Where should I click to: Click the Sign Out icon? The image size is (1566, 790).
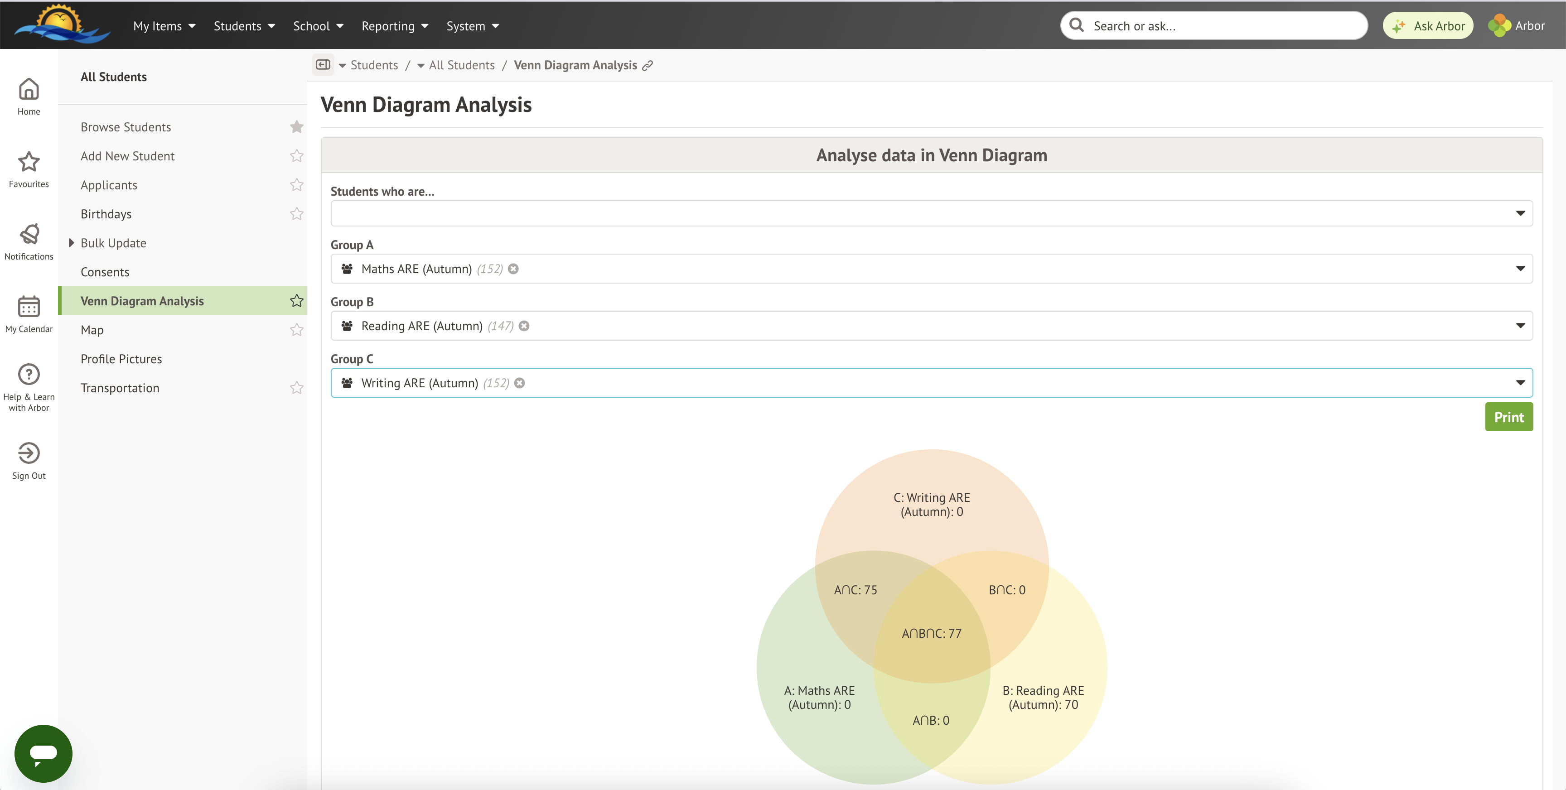coord(29,453)
